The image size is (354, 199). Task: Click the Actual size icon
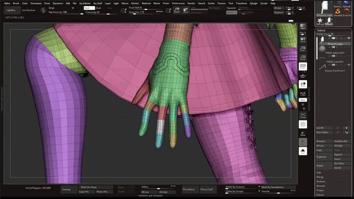tap(303, 57)
